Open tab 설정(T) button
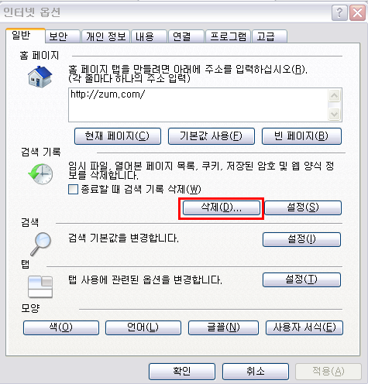 [301, 279]
